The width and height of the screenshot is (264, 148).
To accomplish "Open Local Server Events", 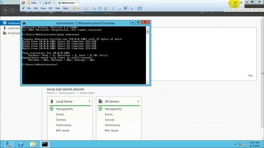I will [x=60, y=114].
